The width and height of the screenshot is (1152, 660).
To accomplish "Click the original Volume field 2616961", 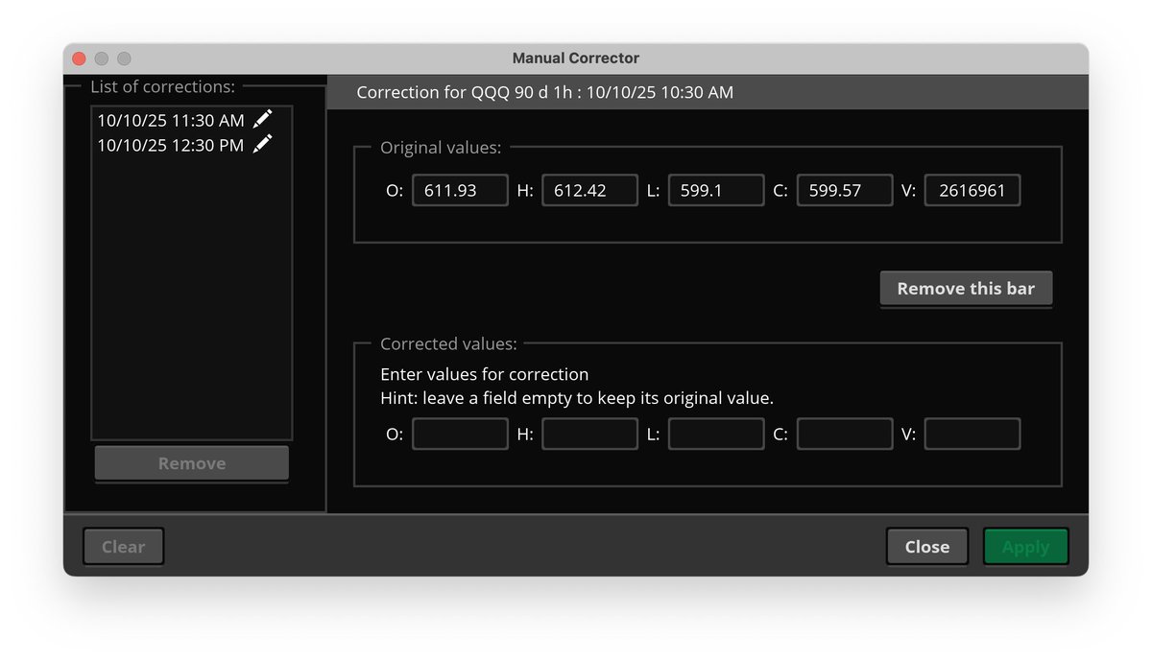I will (972, 190).
